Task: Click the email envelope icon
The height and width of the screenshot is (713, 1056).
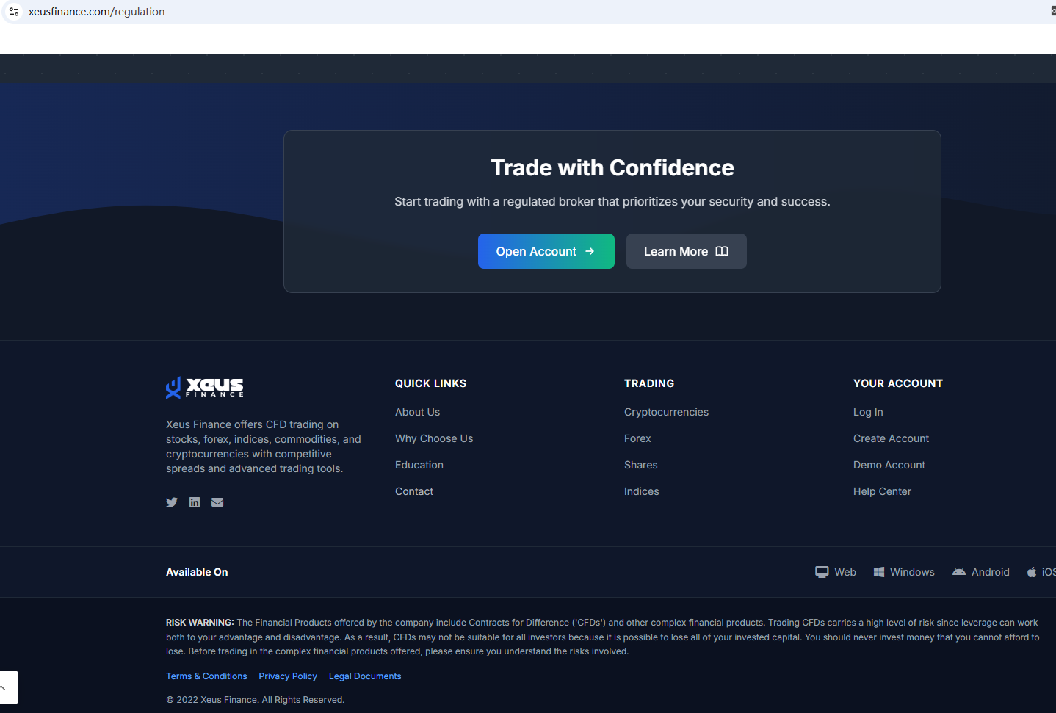Action: click(217, 502)
